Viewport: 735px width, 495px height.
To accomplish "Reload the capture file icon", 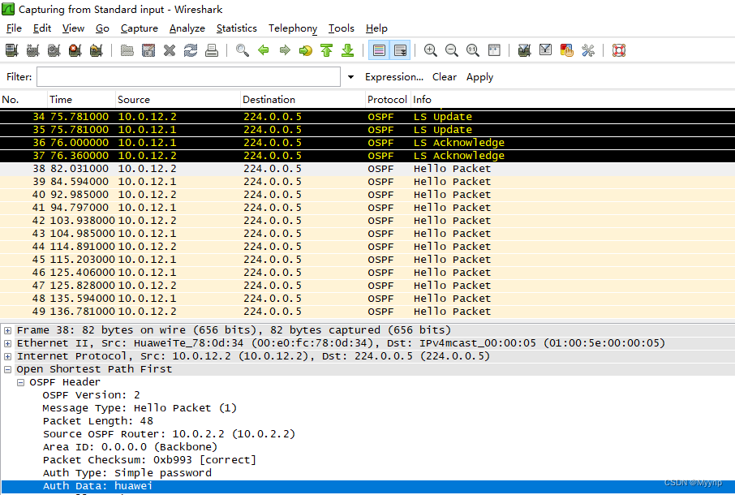I will [x=191, y=50].
